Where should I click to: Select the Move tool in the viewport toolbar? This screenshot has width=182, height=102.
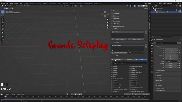tap(3, 19)
